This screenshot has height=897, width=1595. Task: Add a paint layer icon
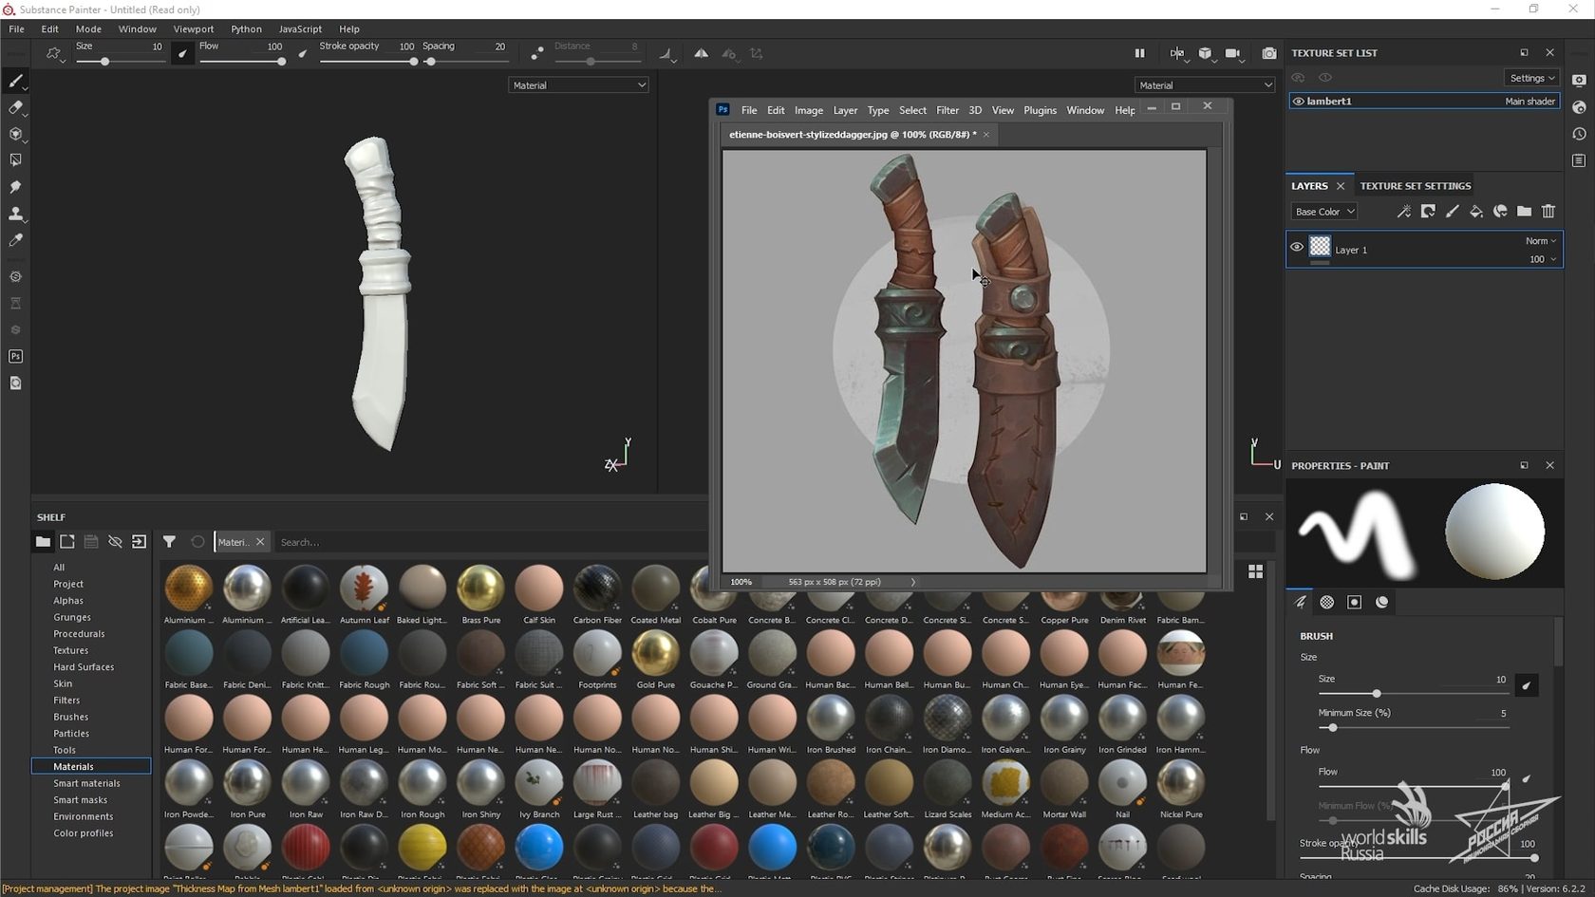1452,212
